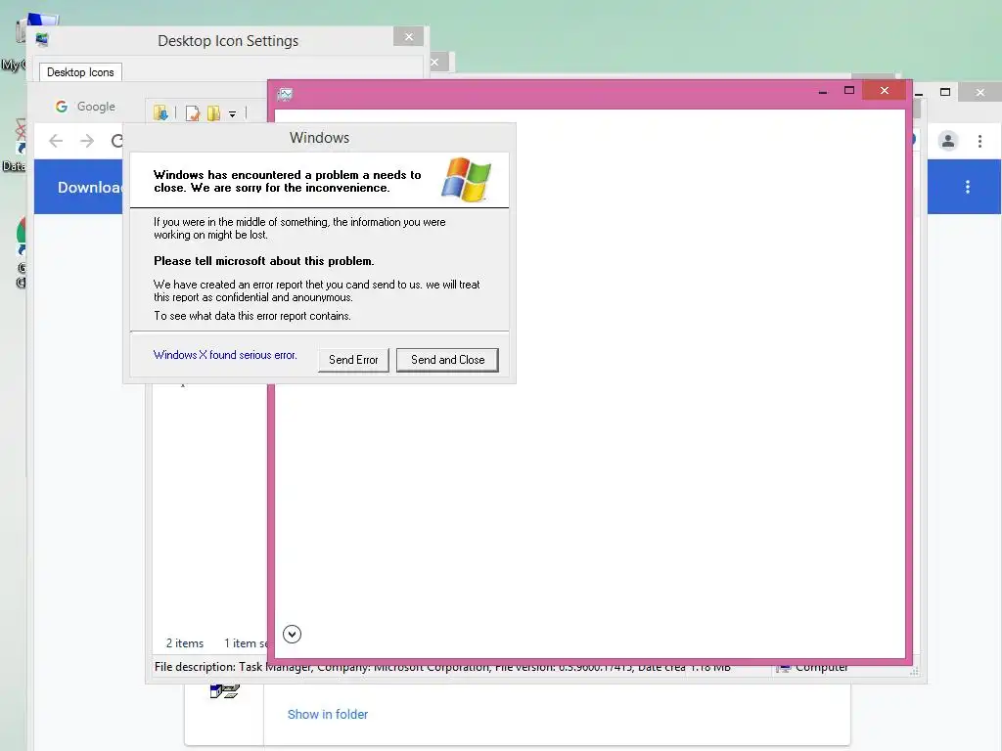
Task: Maximize the Chrome window
Action: [x=945, y=92]
